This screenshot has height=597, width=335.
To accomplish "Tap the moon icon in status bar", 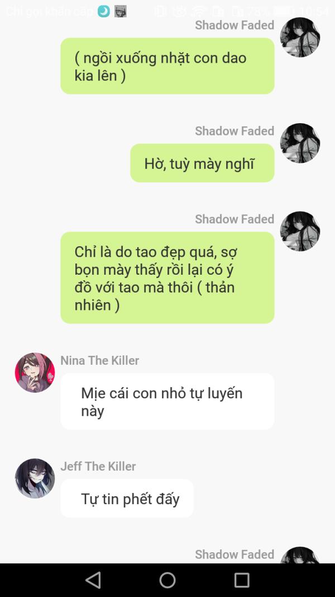I will (104, 11).
